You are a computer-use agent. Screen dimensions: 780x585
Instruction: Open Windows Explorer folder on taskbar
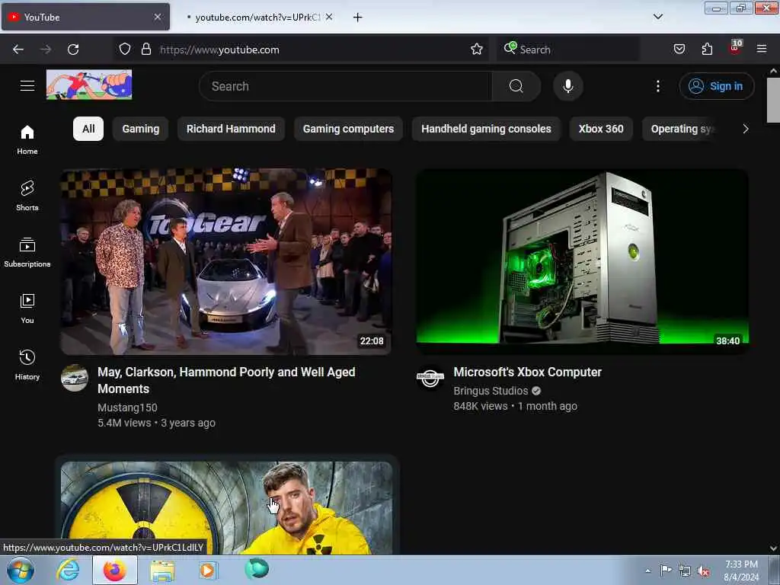(163, 570)
